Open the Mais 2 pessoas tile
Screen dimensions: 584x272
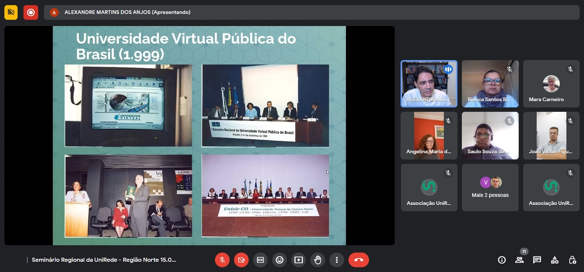click(490, 187)
